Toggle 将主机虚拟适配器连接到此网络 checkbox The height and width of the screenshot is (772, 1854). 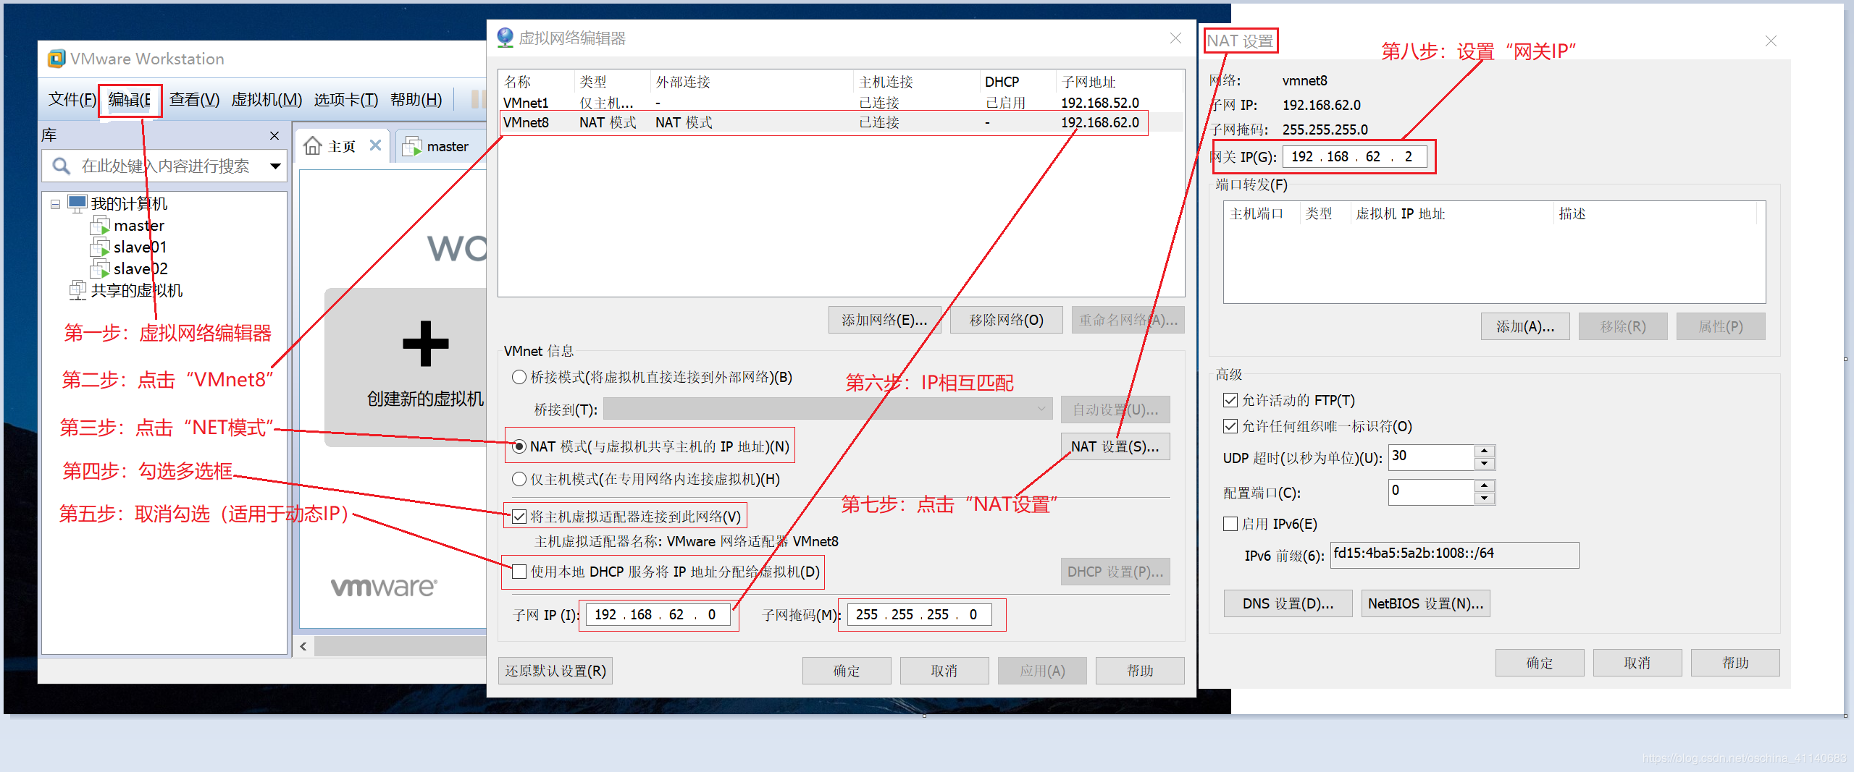point(519,517)
